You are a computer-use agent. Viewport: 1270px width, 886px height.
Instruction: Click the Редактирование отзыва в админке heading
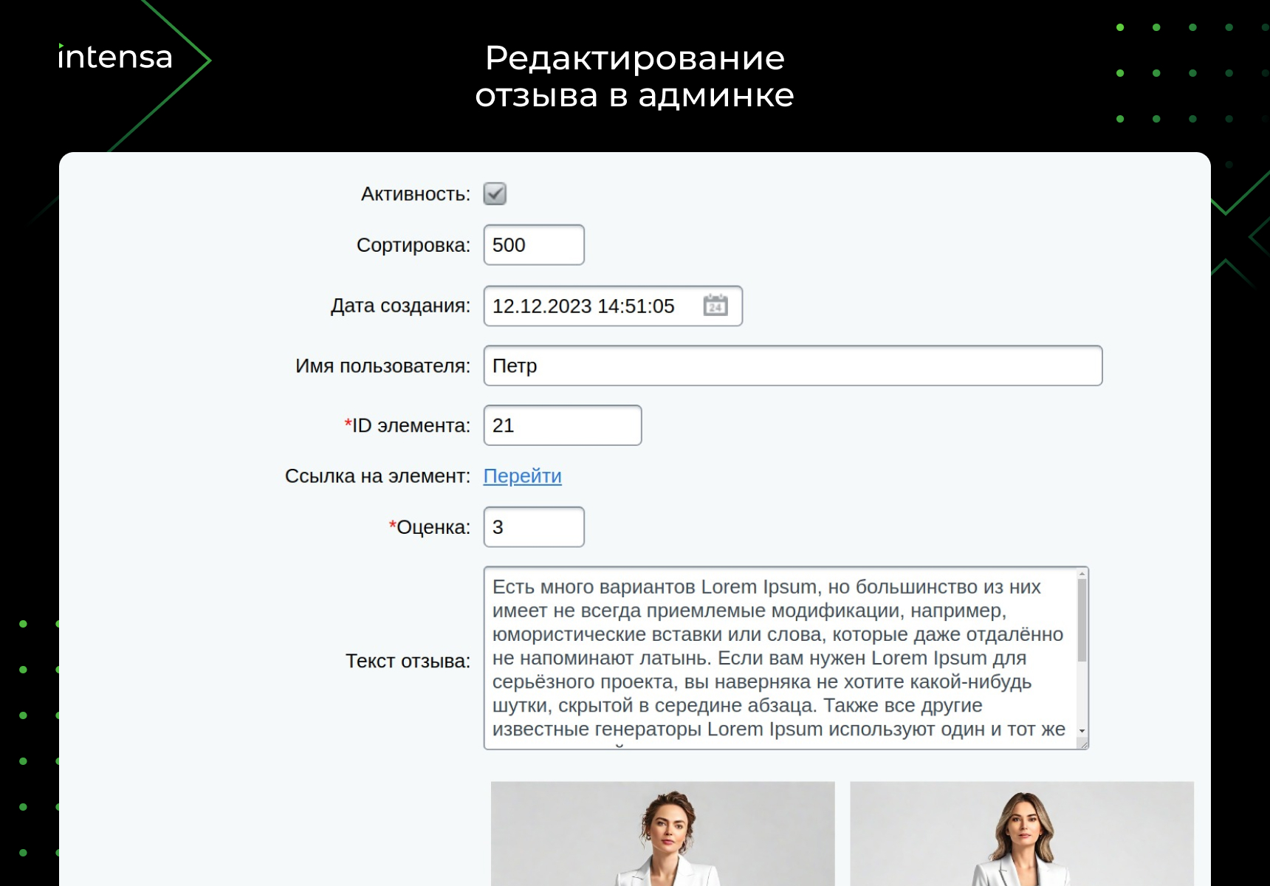tap(634, 77)
